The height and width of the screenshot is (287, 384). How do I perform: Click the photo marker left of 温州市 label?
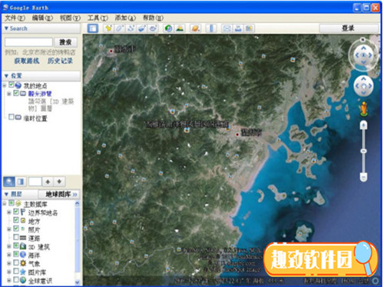tap(228, 128)
